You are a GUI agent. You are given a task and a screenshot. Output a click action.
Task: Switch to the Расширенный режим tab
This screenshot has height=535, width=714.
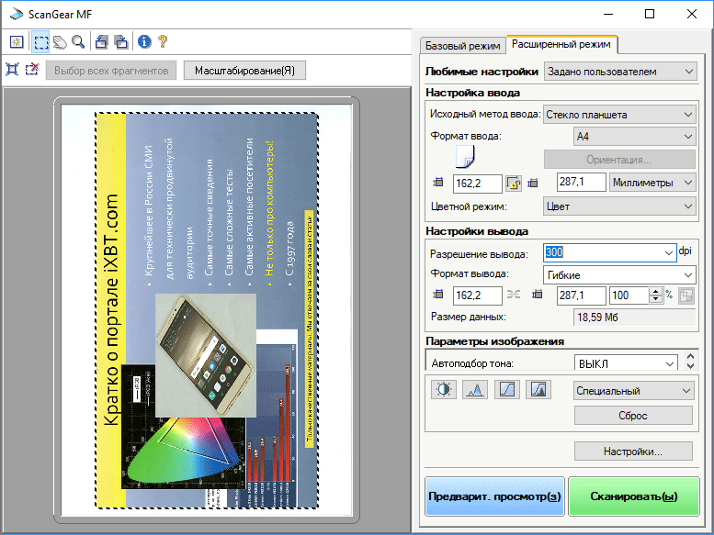(x=563, y=44)
